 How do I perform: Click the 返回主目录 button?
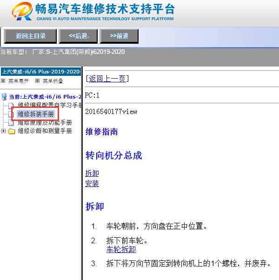point(30,36)
